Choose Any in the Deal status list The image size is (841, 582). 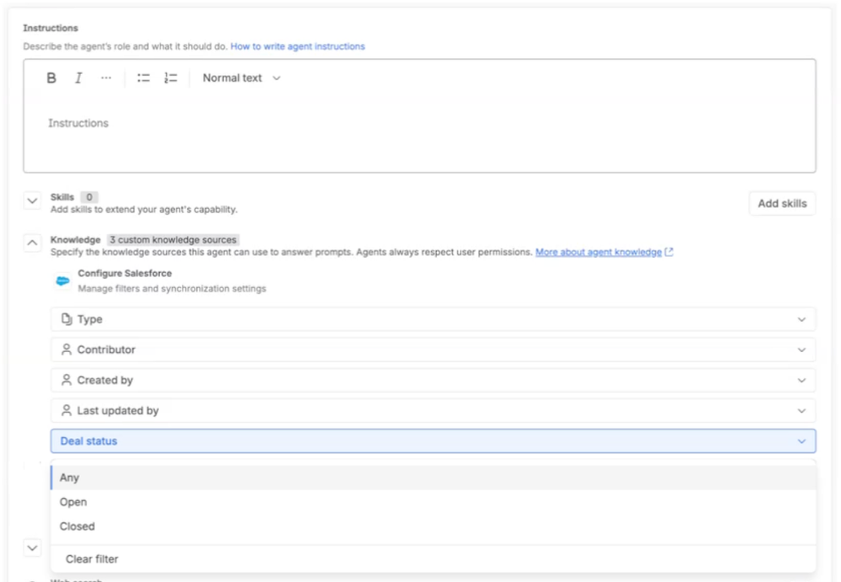point(434,478)
